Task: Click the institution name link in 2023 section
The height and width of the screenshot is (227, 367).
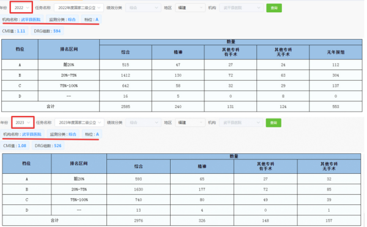Action: 32,134
